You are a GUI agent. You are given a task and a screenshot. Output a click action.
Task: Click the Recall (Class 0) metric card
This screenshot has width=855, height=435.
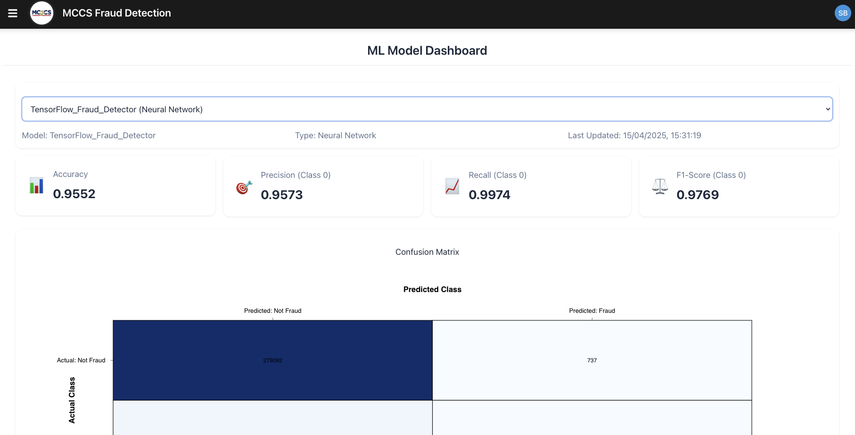click(x=531, y=186)
